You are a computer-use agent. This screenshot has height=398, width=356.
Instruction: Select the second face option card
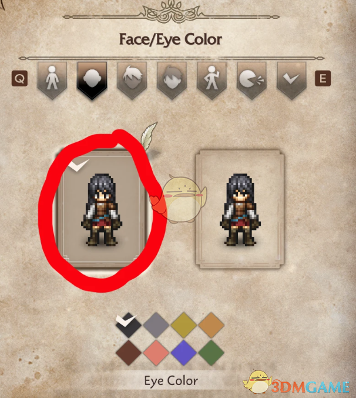point(240,209)
